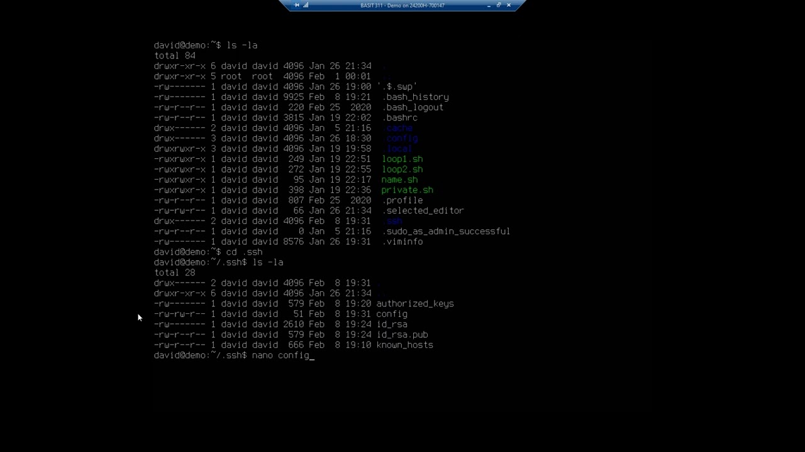This screenshot has width=805, height=452.
Task: Click the loop2.sh file name
Action: click(x=402, y=169)
